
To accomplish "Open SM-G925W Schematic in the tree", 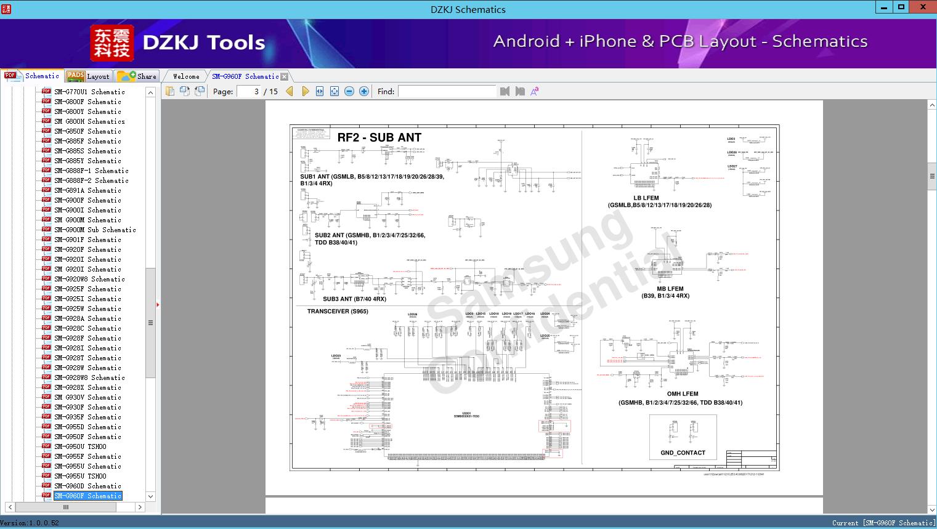I will pyautogui.click(x=87, y=309).
